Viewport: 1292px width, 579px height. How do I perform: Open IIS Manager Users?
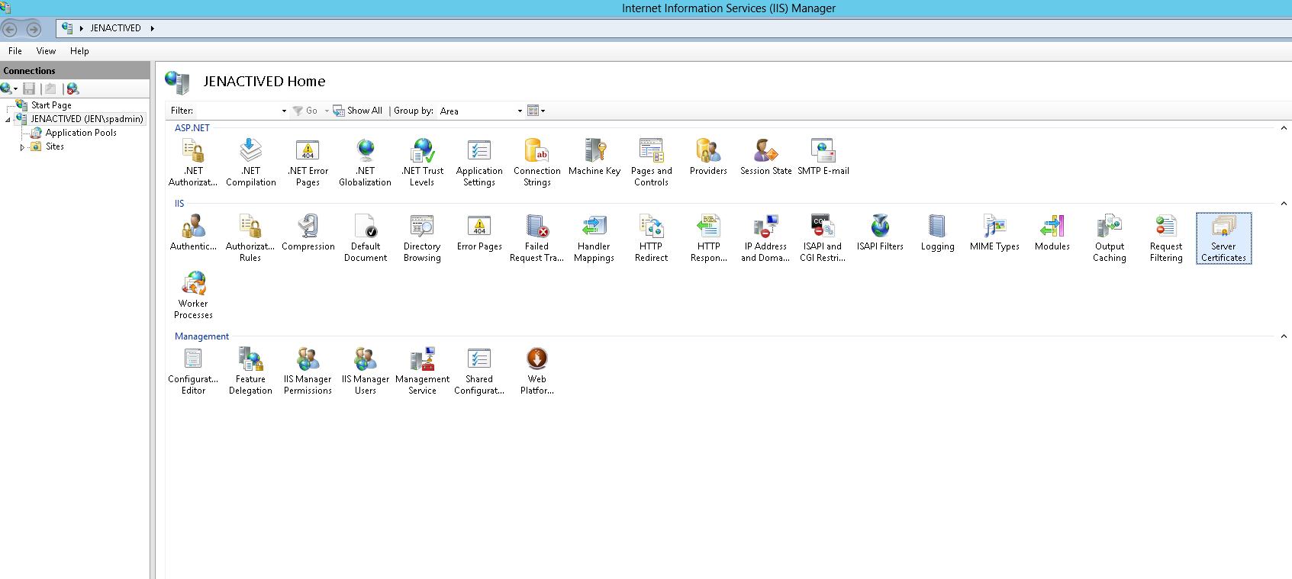coord(366,370)
